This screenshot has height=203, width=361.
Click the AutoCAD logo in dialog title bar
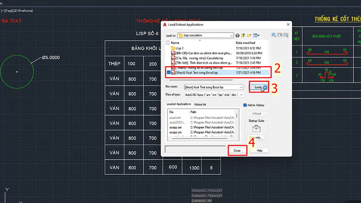[x=165, y=24]
